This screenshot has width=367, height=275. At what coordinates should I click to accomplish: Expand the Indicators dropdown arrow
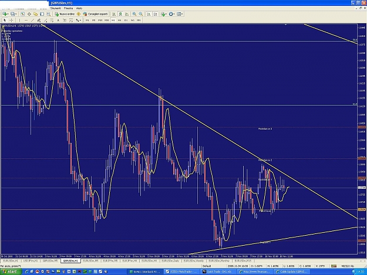[166, 14]
